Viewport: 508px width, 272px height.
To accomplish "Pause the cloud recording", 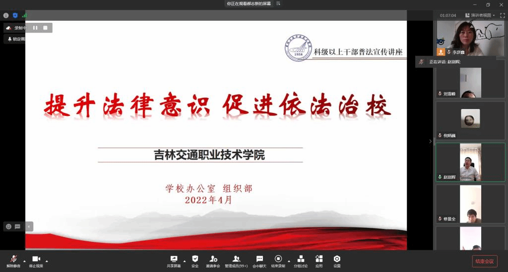I will click(x=35, y=28).
